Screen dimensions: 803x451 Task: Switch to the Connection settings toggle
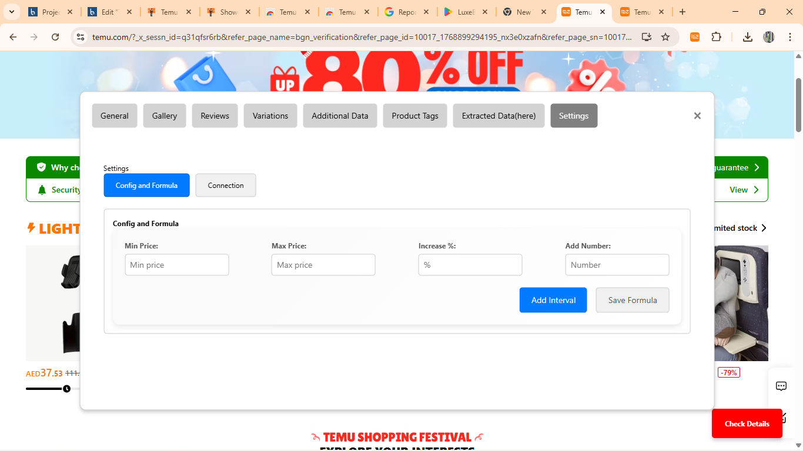click(x=226, y=185)
